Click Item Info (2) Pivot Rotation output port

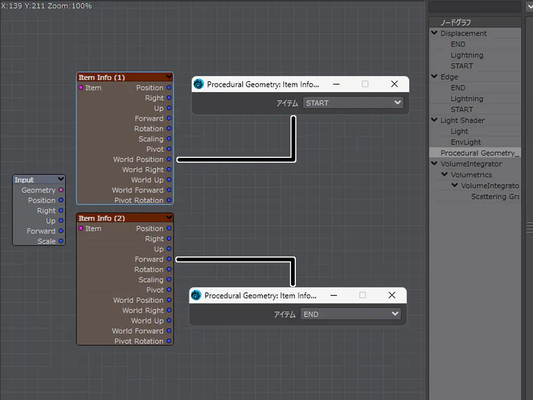coord(169,341)
